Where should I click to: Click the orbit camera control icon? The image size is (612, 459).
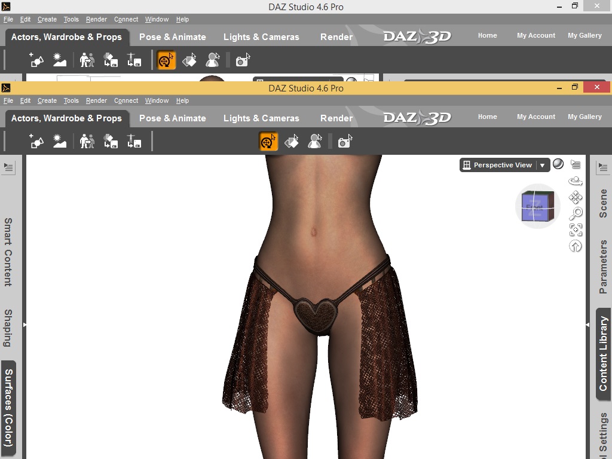576,181
